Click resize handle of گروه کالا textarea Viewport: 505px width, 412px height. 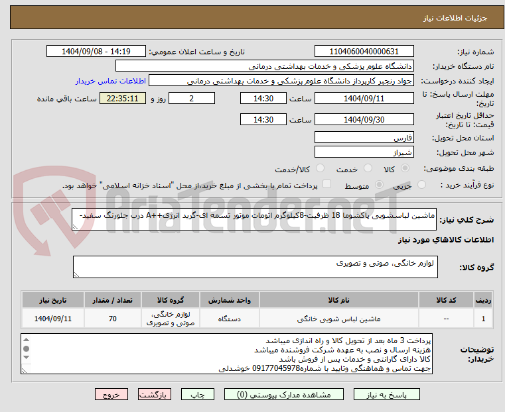(x=76, y=274)
